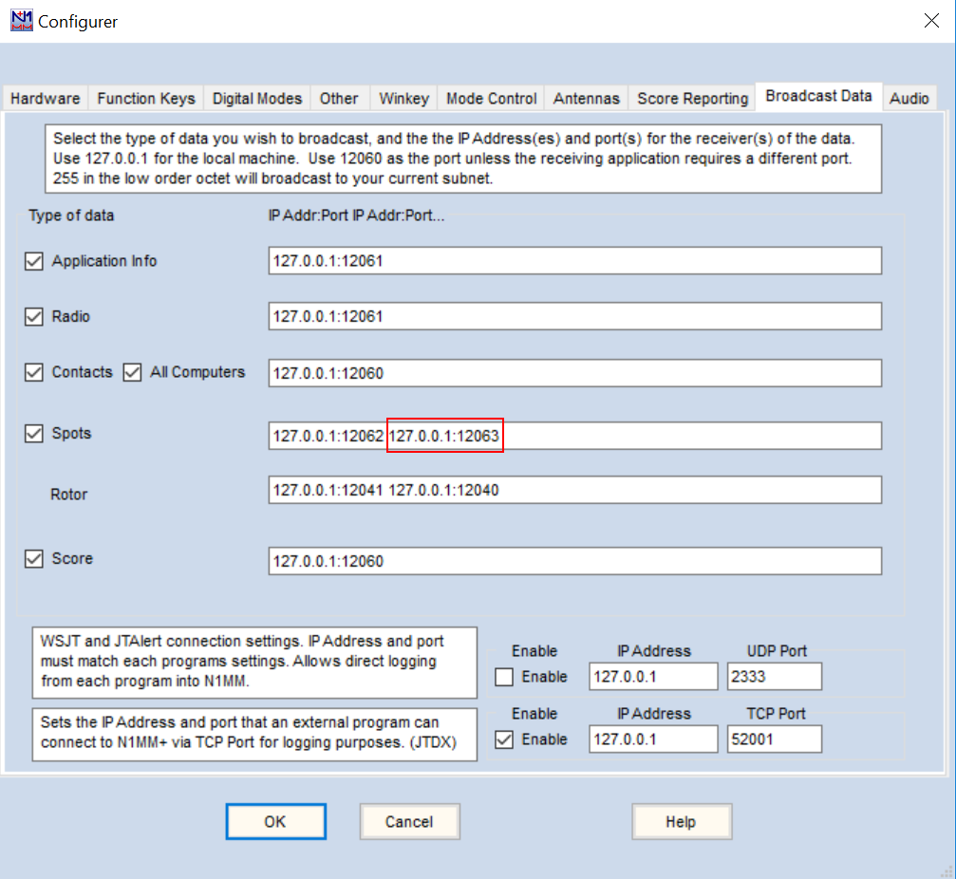The height and width of the screenshot is (879, 956).
Task: Toggle the Radio broadcast checkbox
Action: pos(34,317)
